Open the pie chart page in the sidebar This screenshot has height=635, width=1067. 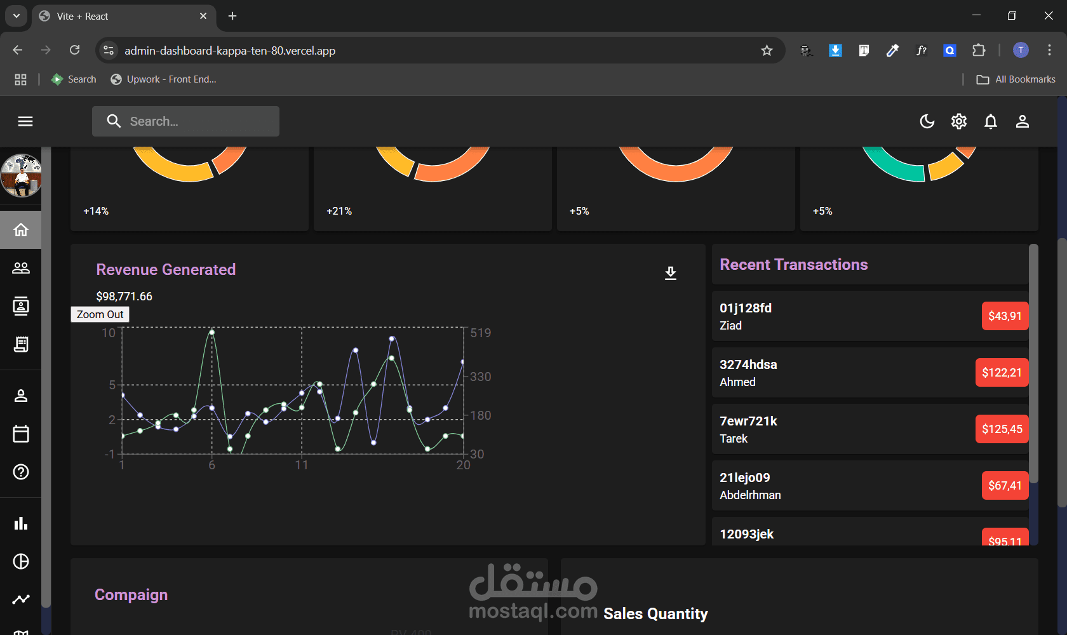click(x=21, y=561)
